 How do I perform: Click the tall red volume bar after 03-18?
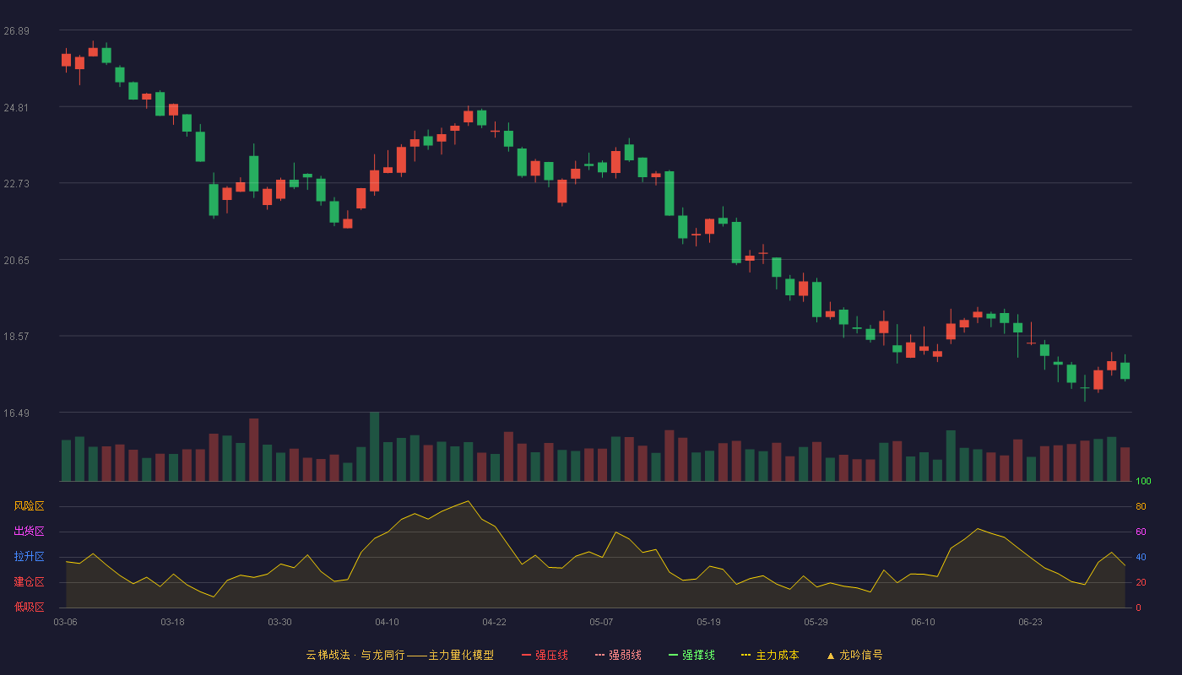(x=254, y=450)
